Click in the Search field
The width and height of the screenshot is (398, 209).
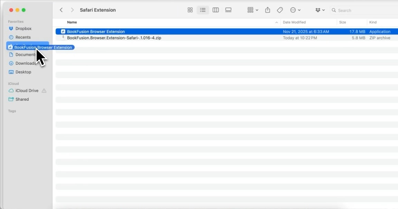pos(363,10)
